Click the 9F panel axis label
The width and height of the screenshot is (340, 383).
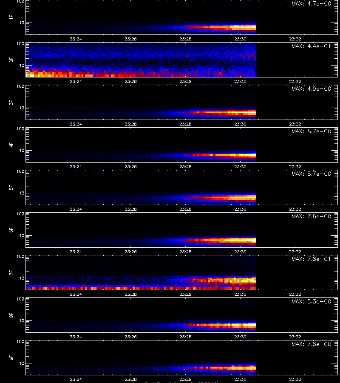pos(11,357)
